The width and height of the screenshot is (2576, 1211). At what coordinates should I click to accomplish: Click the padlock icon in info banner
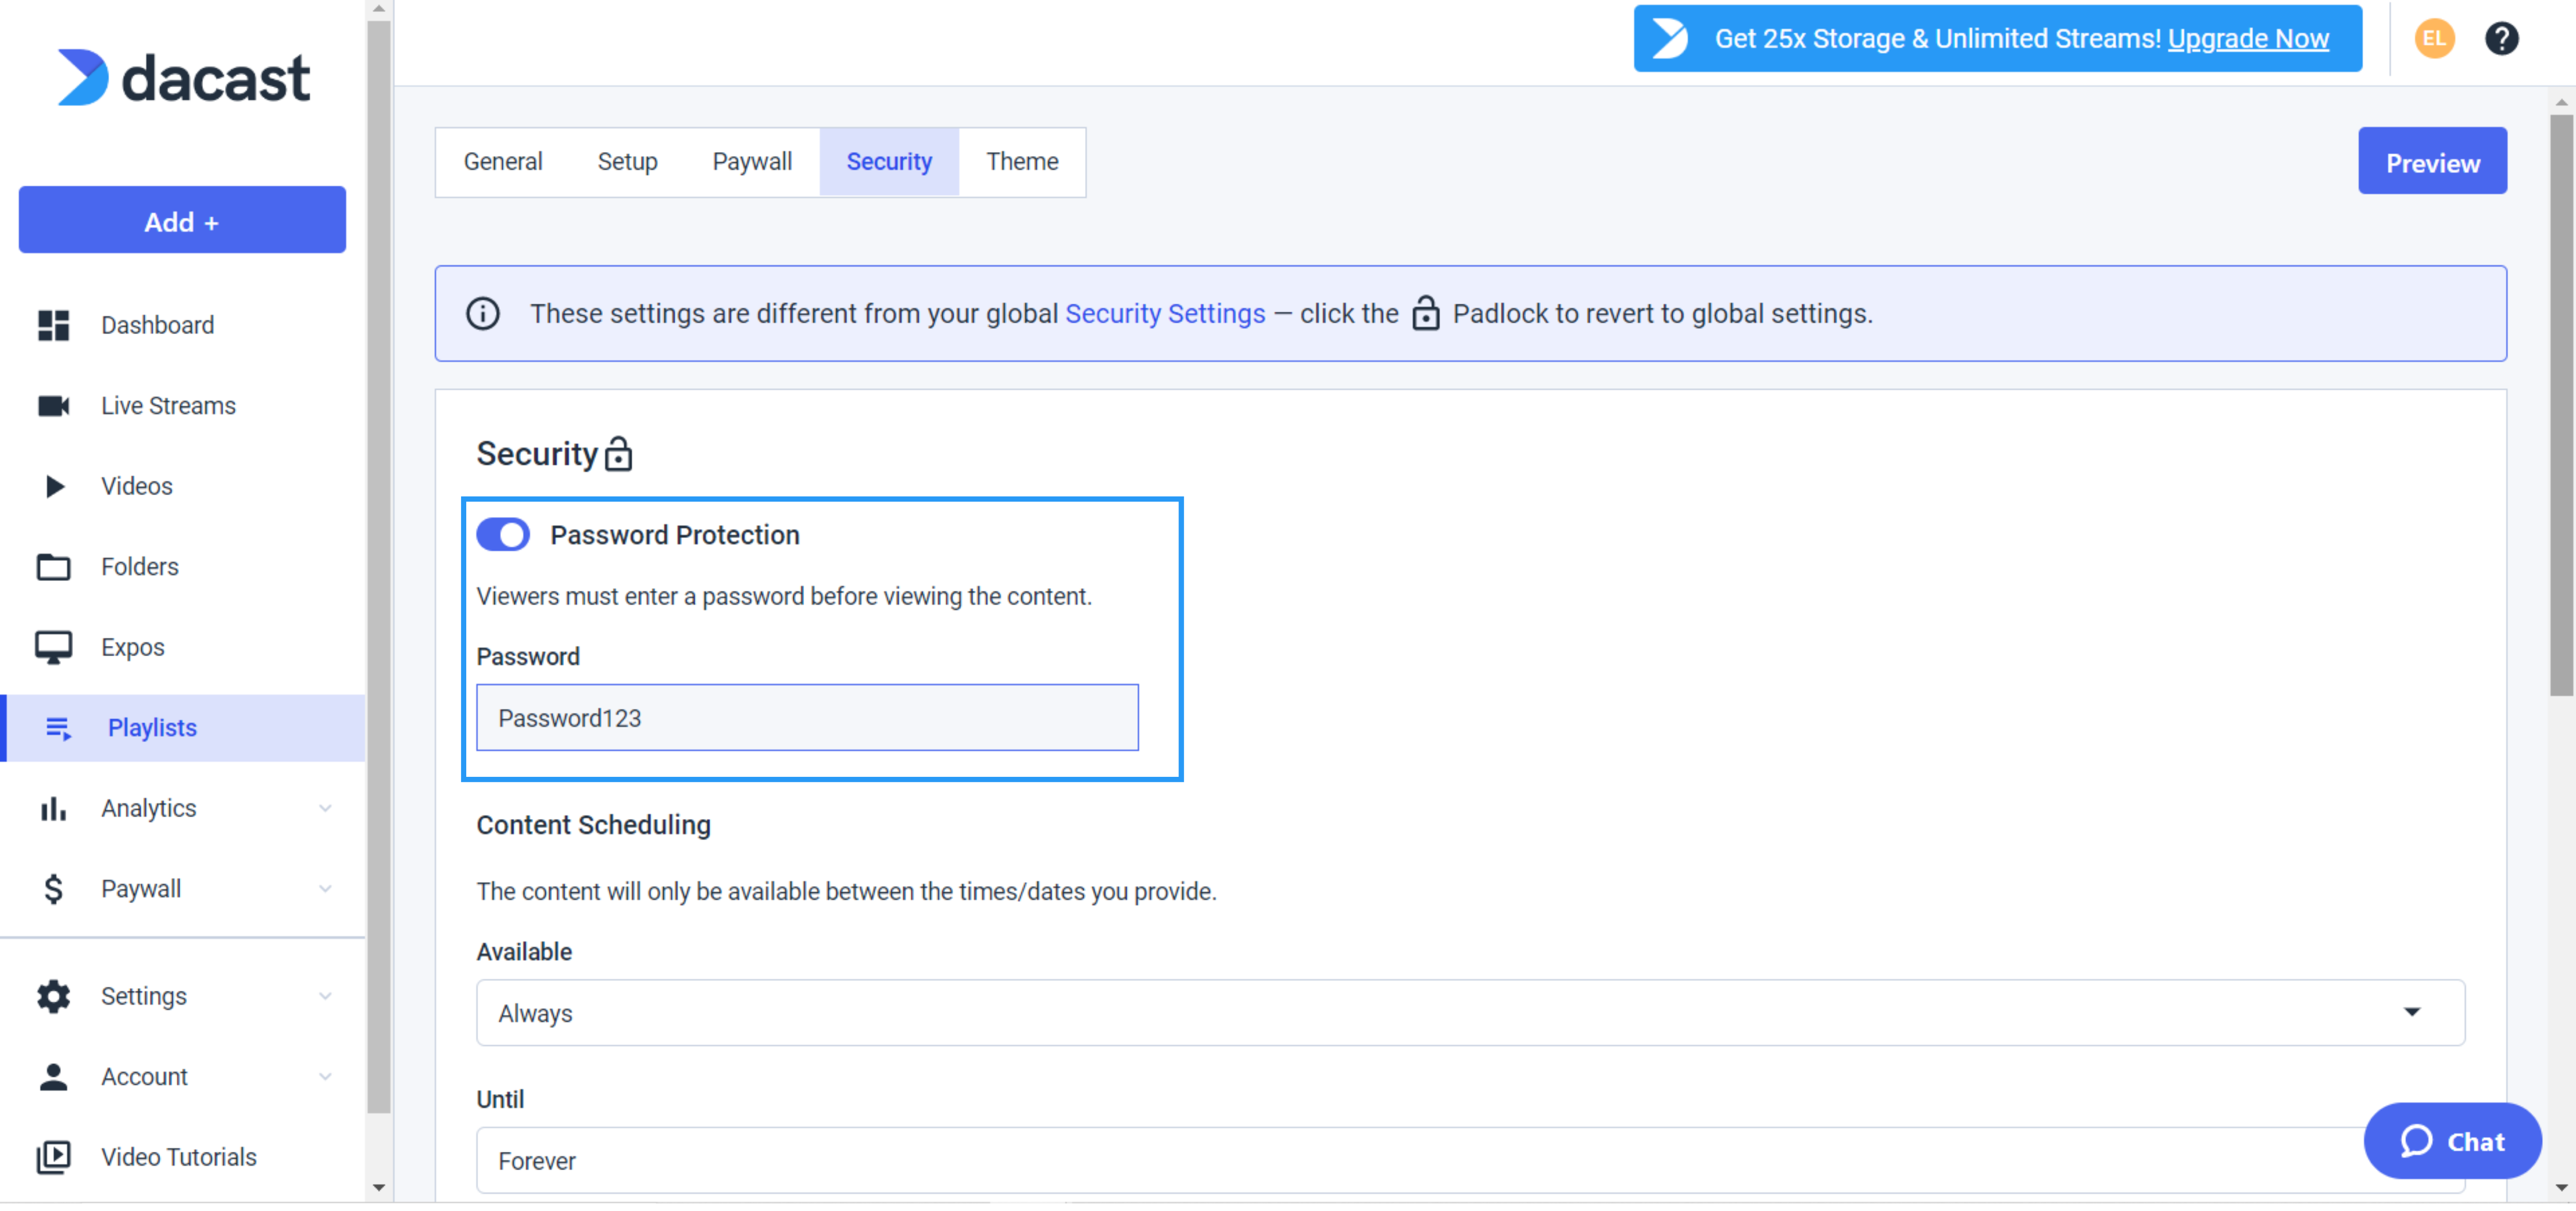(1425, 313)
